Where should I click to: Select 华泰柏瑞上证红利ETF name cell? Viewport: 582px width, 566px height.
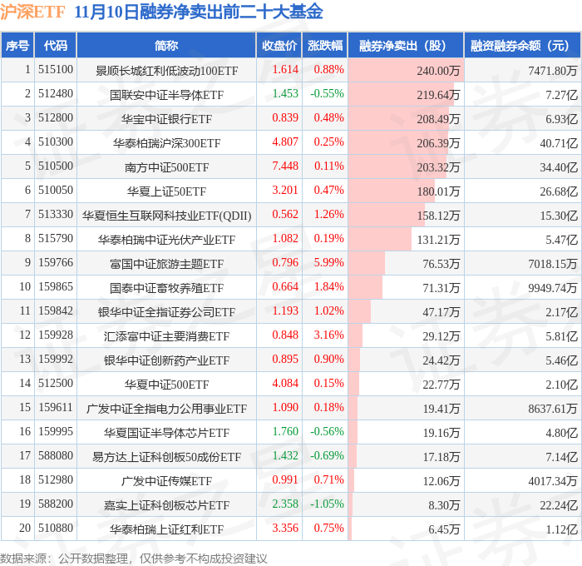[x=166, y=529]
